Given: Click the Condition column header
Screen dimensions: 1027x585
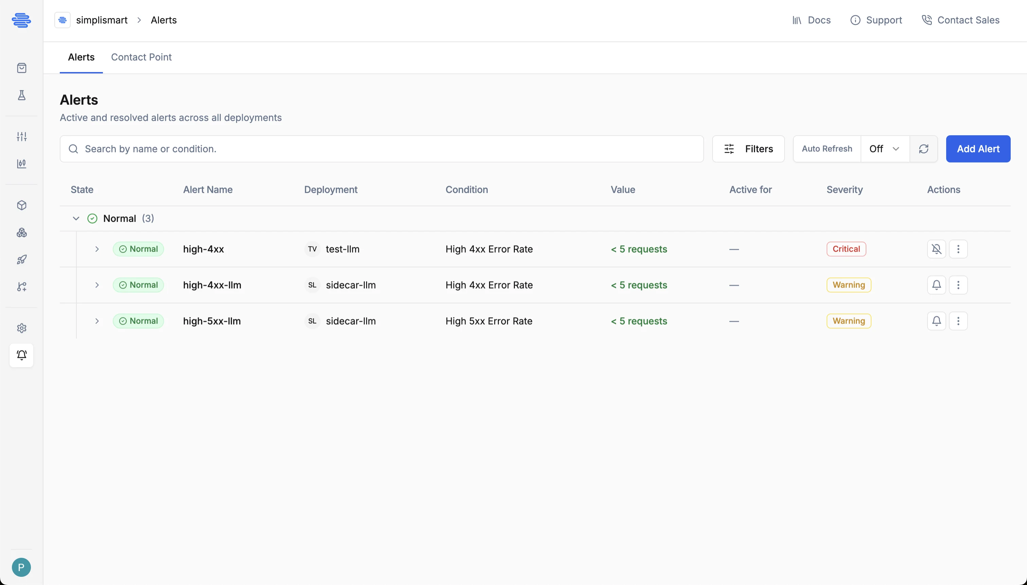Looking at the screenshot, I should pos(467,190).
